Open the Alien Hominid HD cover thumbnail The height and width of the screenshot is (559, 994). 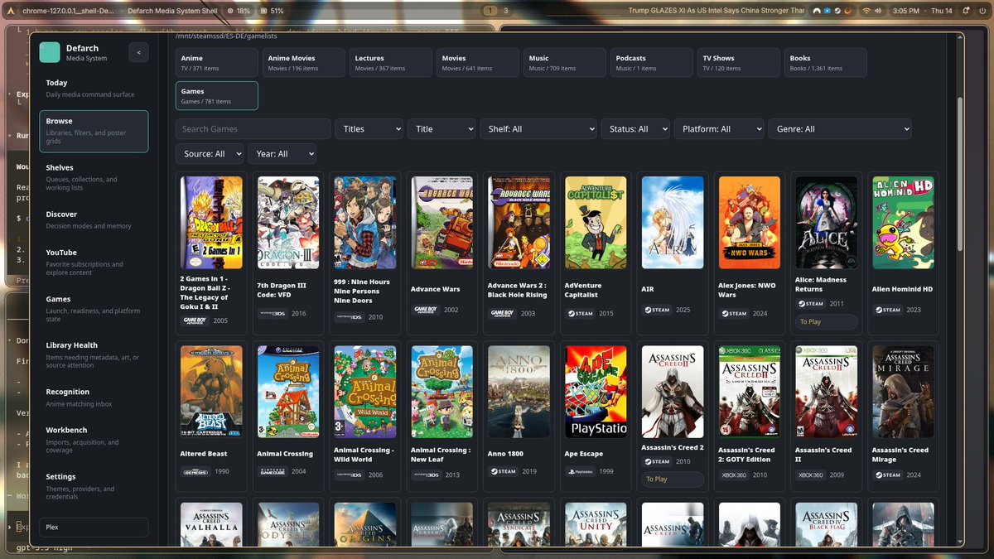903,222
